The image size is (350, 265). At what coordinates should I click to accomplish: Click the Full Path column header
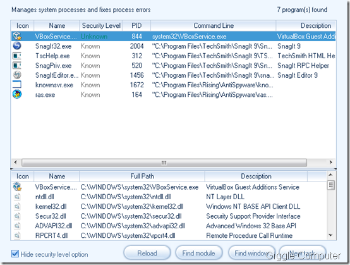pyautogui.click(x=142, y=176)
